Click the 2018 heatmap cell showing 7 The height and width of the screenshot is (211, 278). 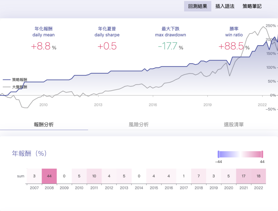click(199, 176)
